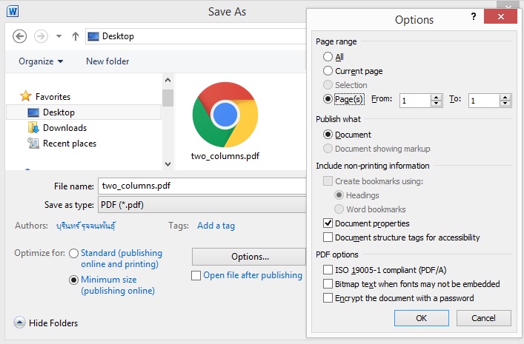
Task: Click the Favorites star icon
Action: (x=26, y=97)
